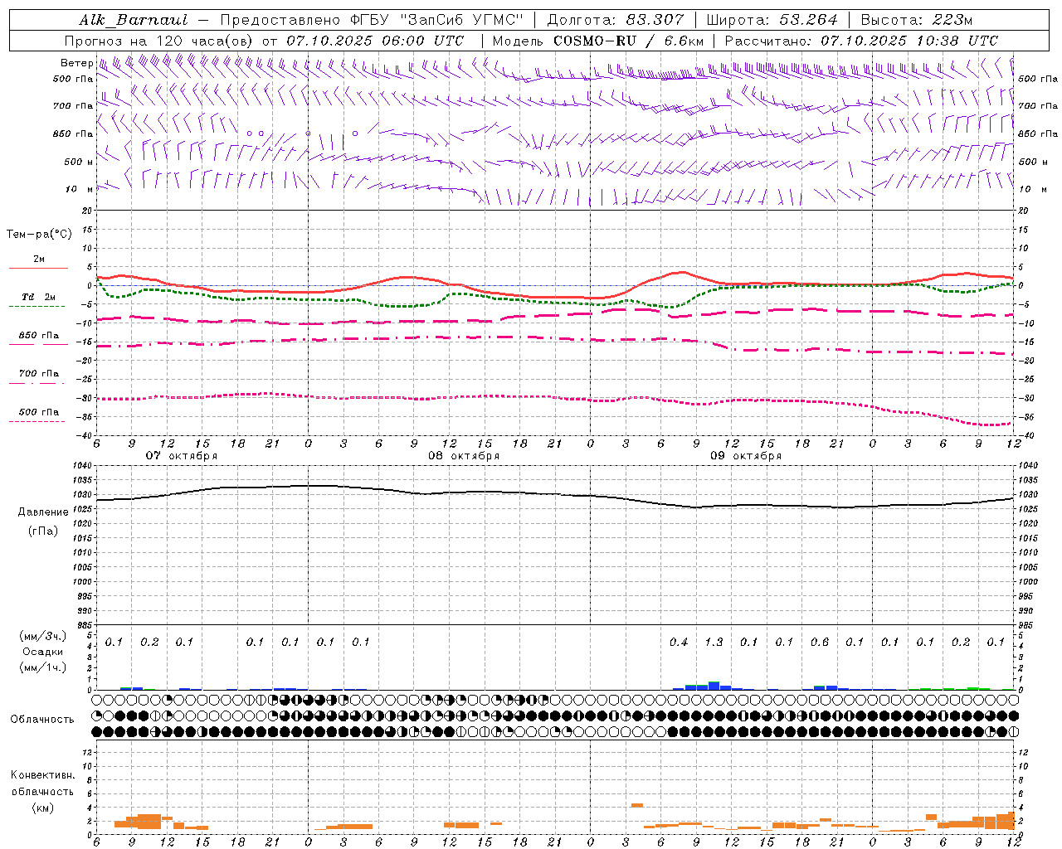Viewport: 1062px width, 849px height.
Task: Click the 07 октября date label
Action: point(182,455)
